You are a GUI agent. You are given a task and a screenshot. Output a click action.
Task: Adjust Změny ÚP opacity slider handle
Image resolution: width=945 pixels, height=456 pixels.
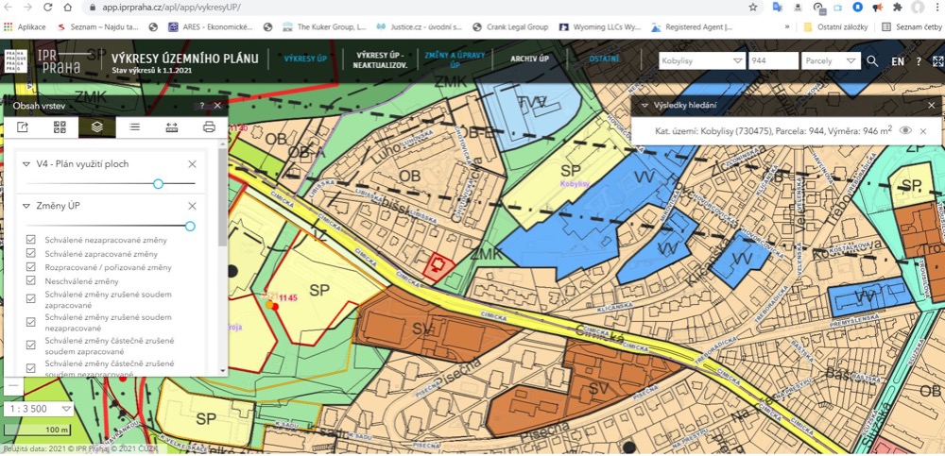(x=190, y=226)
